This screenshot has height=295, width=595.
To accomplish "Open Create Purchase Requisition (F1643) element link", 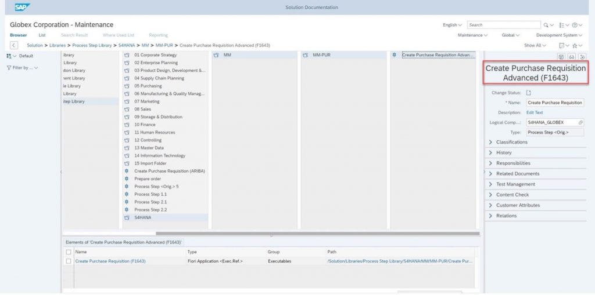I will click(x=110, y=261).
